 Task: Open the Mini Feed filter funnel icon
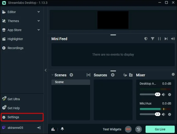tap(153, 39)
